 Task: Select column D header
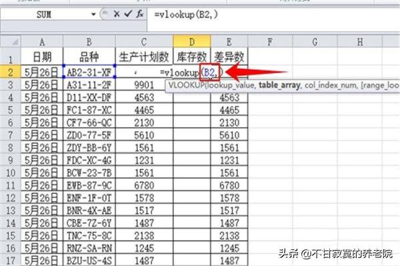(x=191, y=41)
